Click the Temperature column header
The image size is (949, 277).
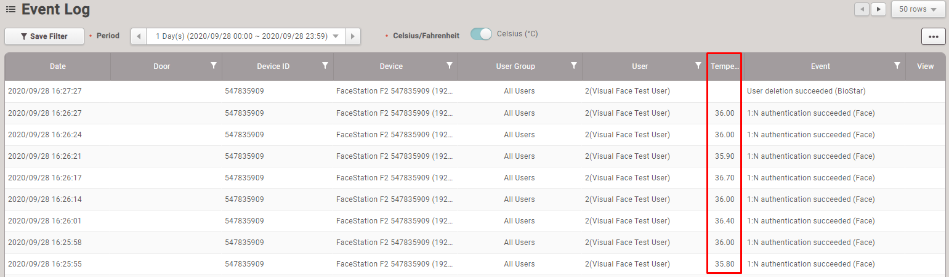click(x=724, y=66)
